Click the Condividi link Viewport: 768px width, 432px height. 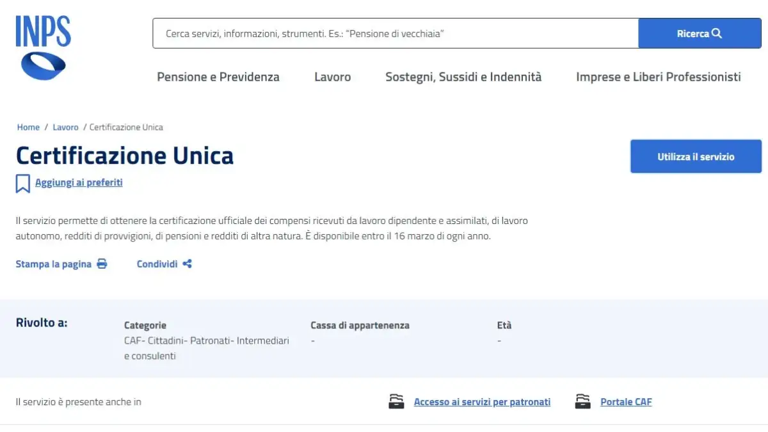(157, 264)
